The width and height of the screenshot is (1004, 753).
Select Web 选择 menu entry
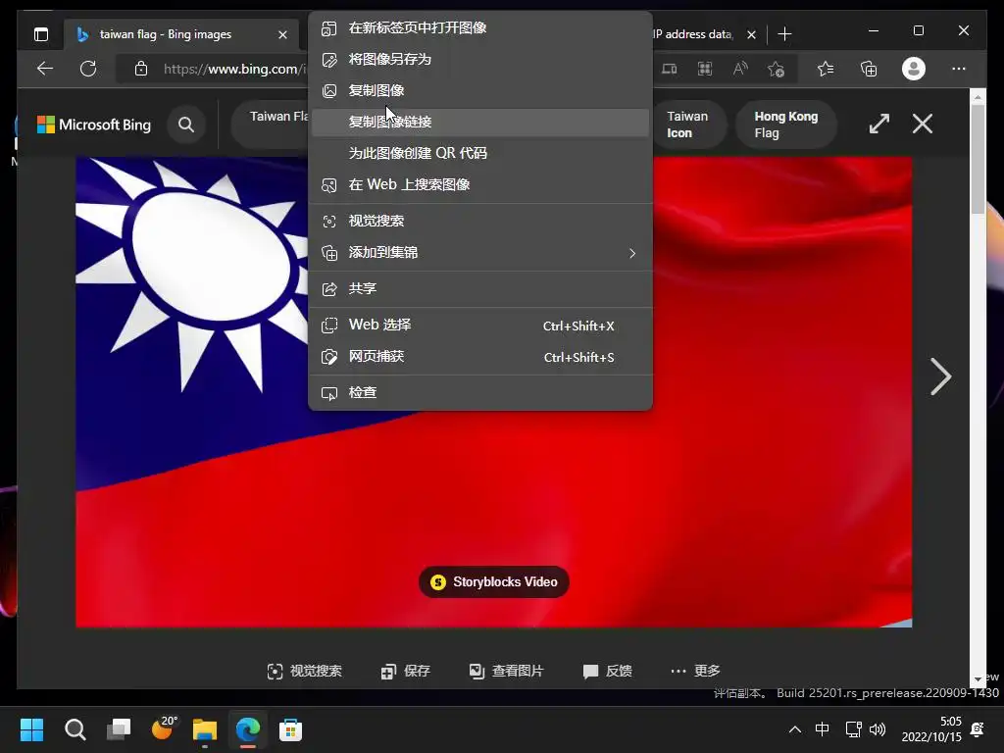point(480,326)
